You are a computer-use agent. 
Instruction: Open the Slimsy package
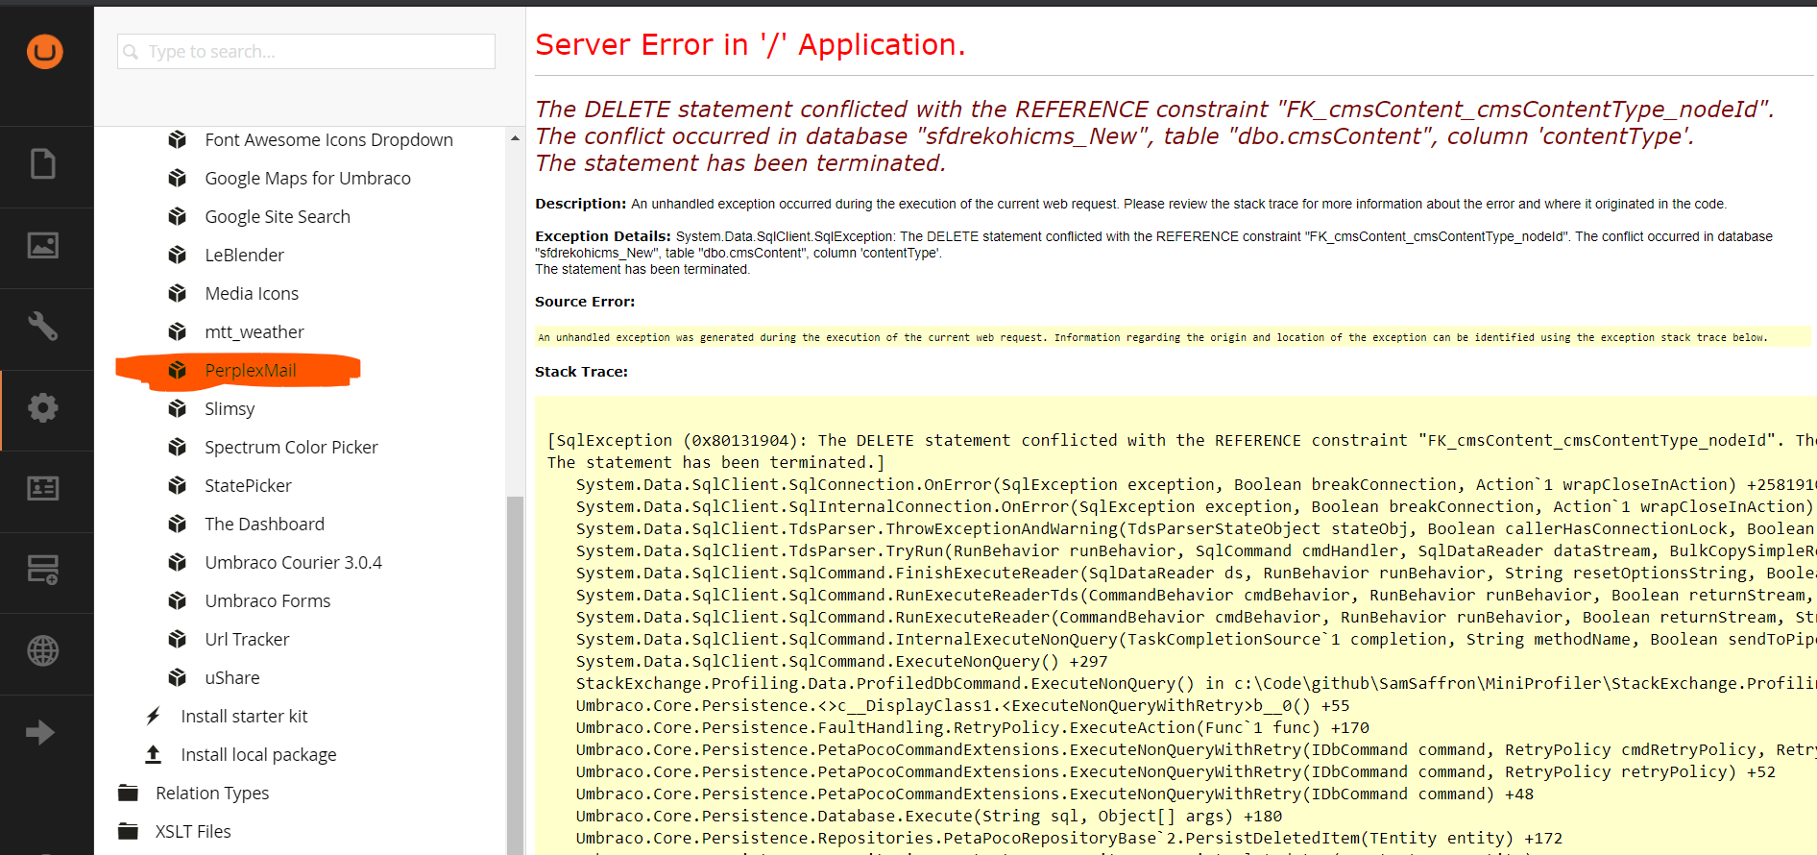[230, 409]
